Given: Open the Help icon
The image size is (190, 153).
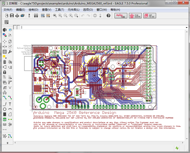Looking at the screenshot, I should coord(108,16).
